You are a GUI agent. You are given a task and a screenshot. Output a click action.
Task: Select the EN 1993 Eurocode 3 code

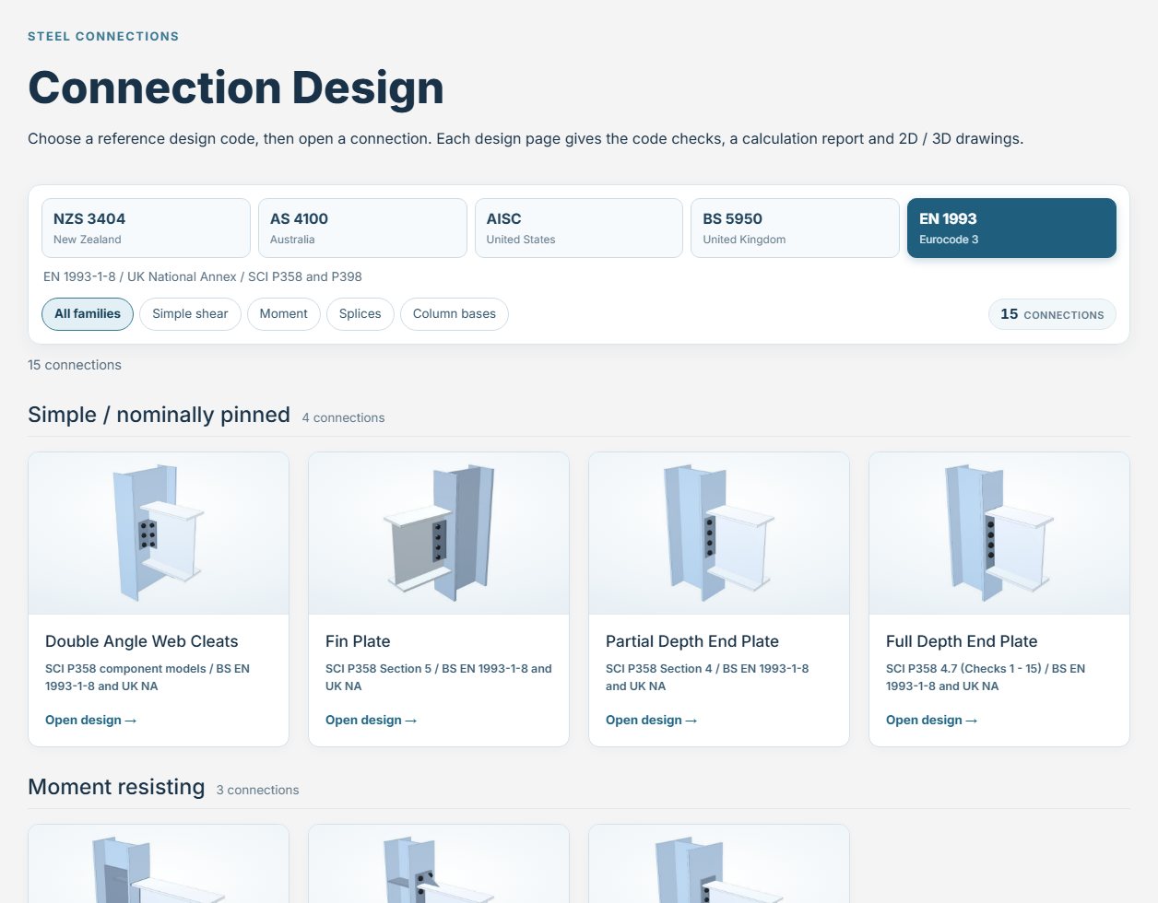1011,228
